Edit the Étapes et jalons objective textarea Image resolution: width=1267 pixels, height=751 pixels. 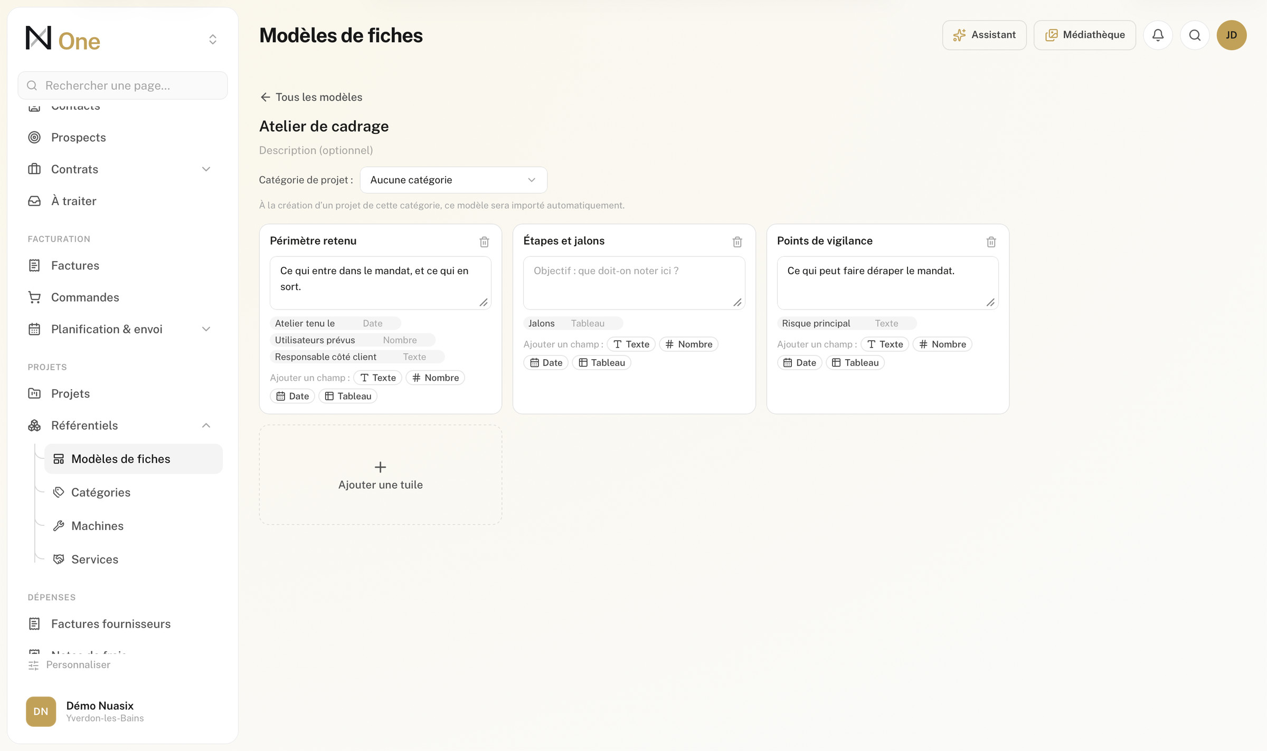point(634,283)
